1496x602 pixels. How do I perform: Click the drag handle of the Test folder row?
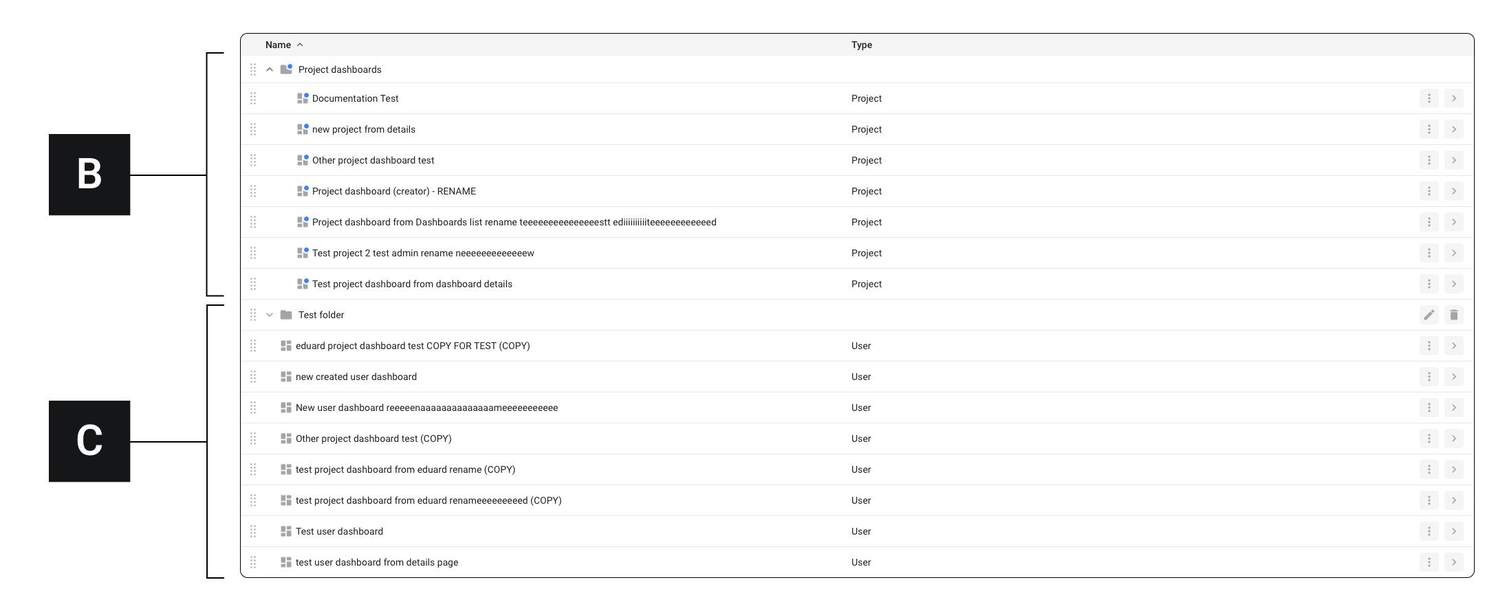tap(253, 315)
